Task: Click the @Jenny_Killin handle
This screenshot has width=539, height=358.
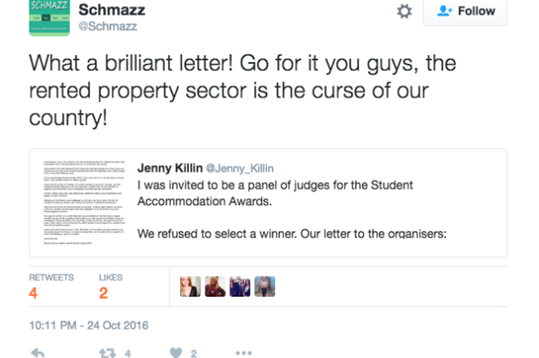Action: coord(240,168)
